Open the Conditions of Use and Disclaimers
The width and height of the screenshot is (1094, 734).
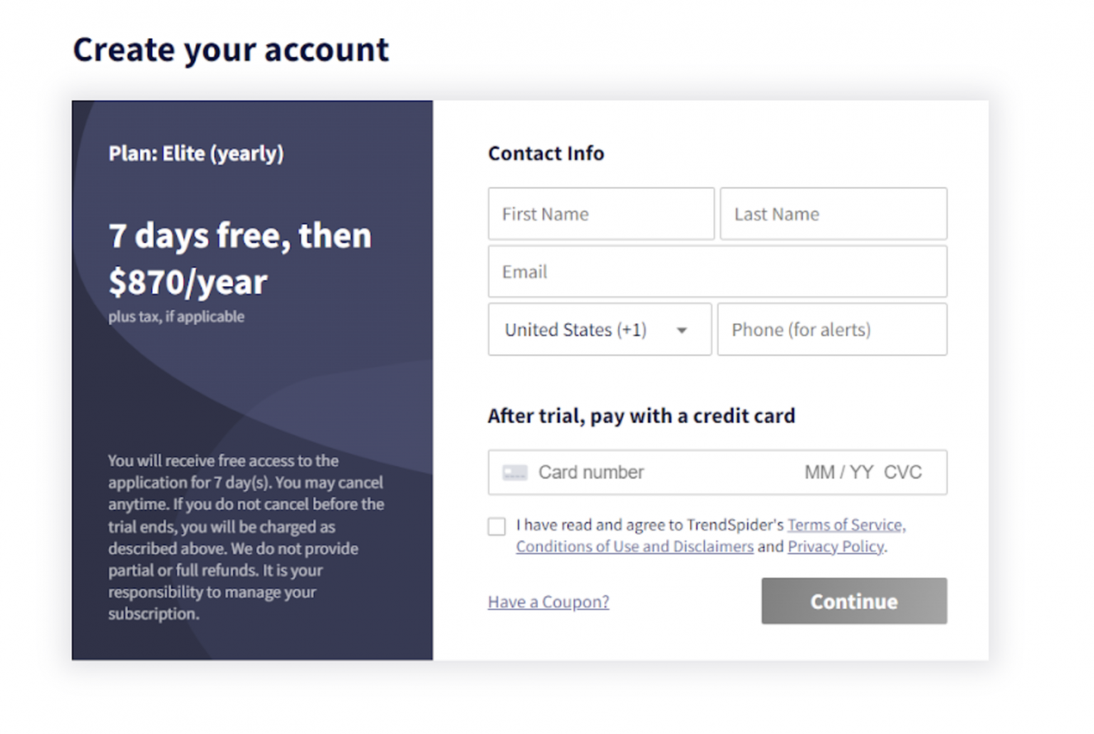(x=633, y=547)
